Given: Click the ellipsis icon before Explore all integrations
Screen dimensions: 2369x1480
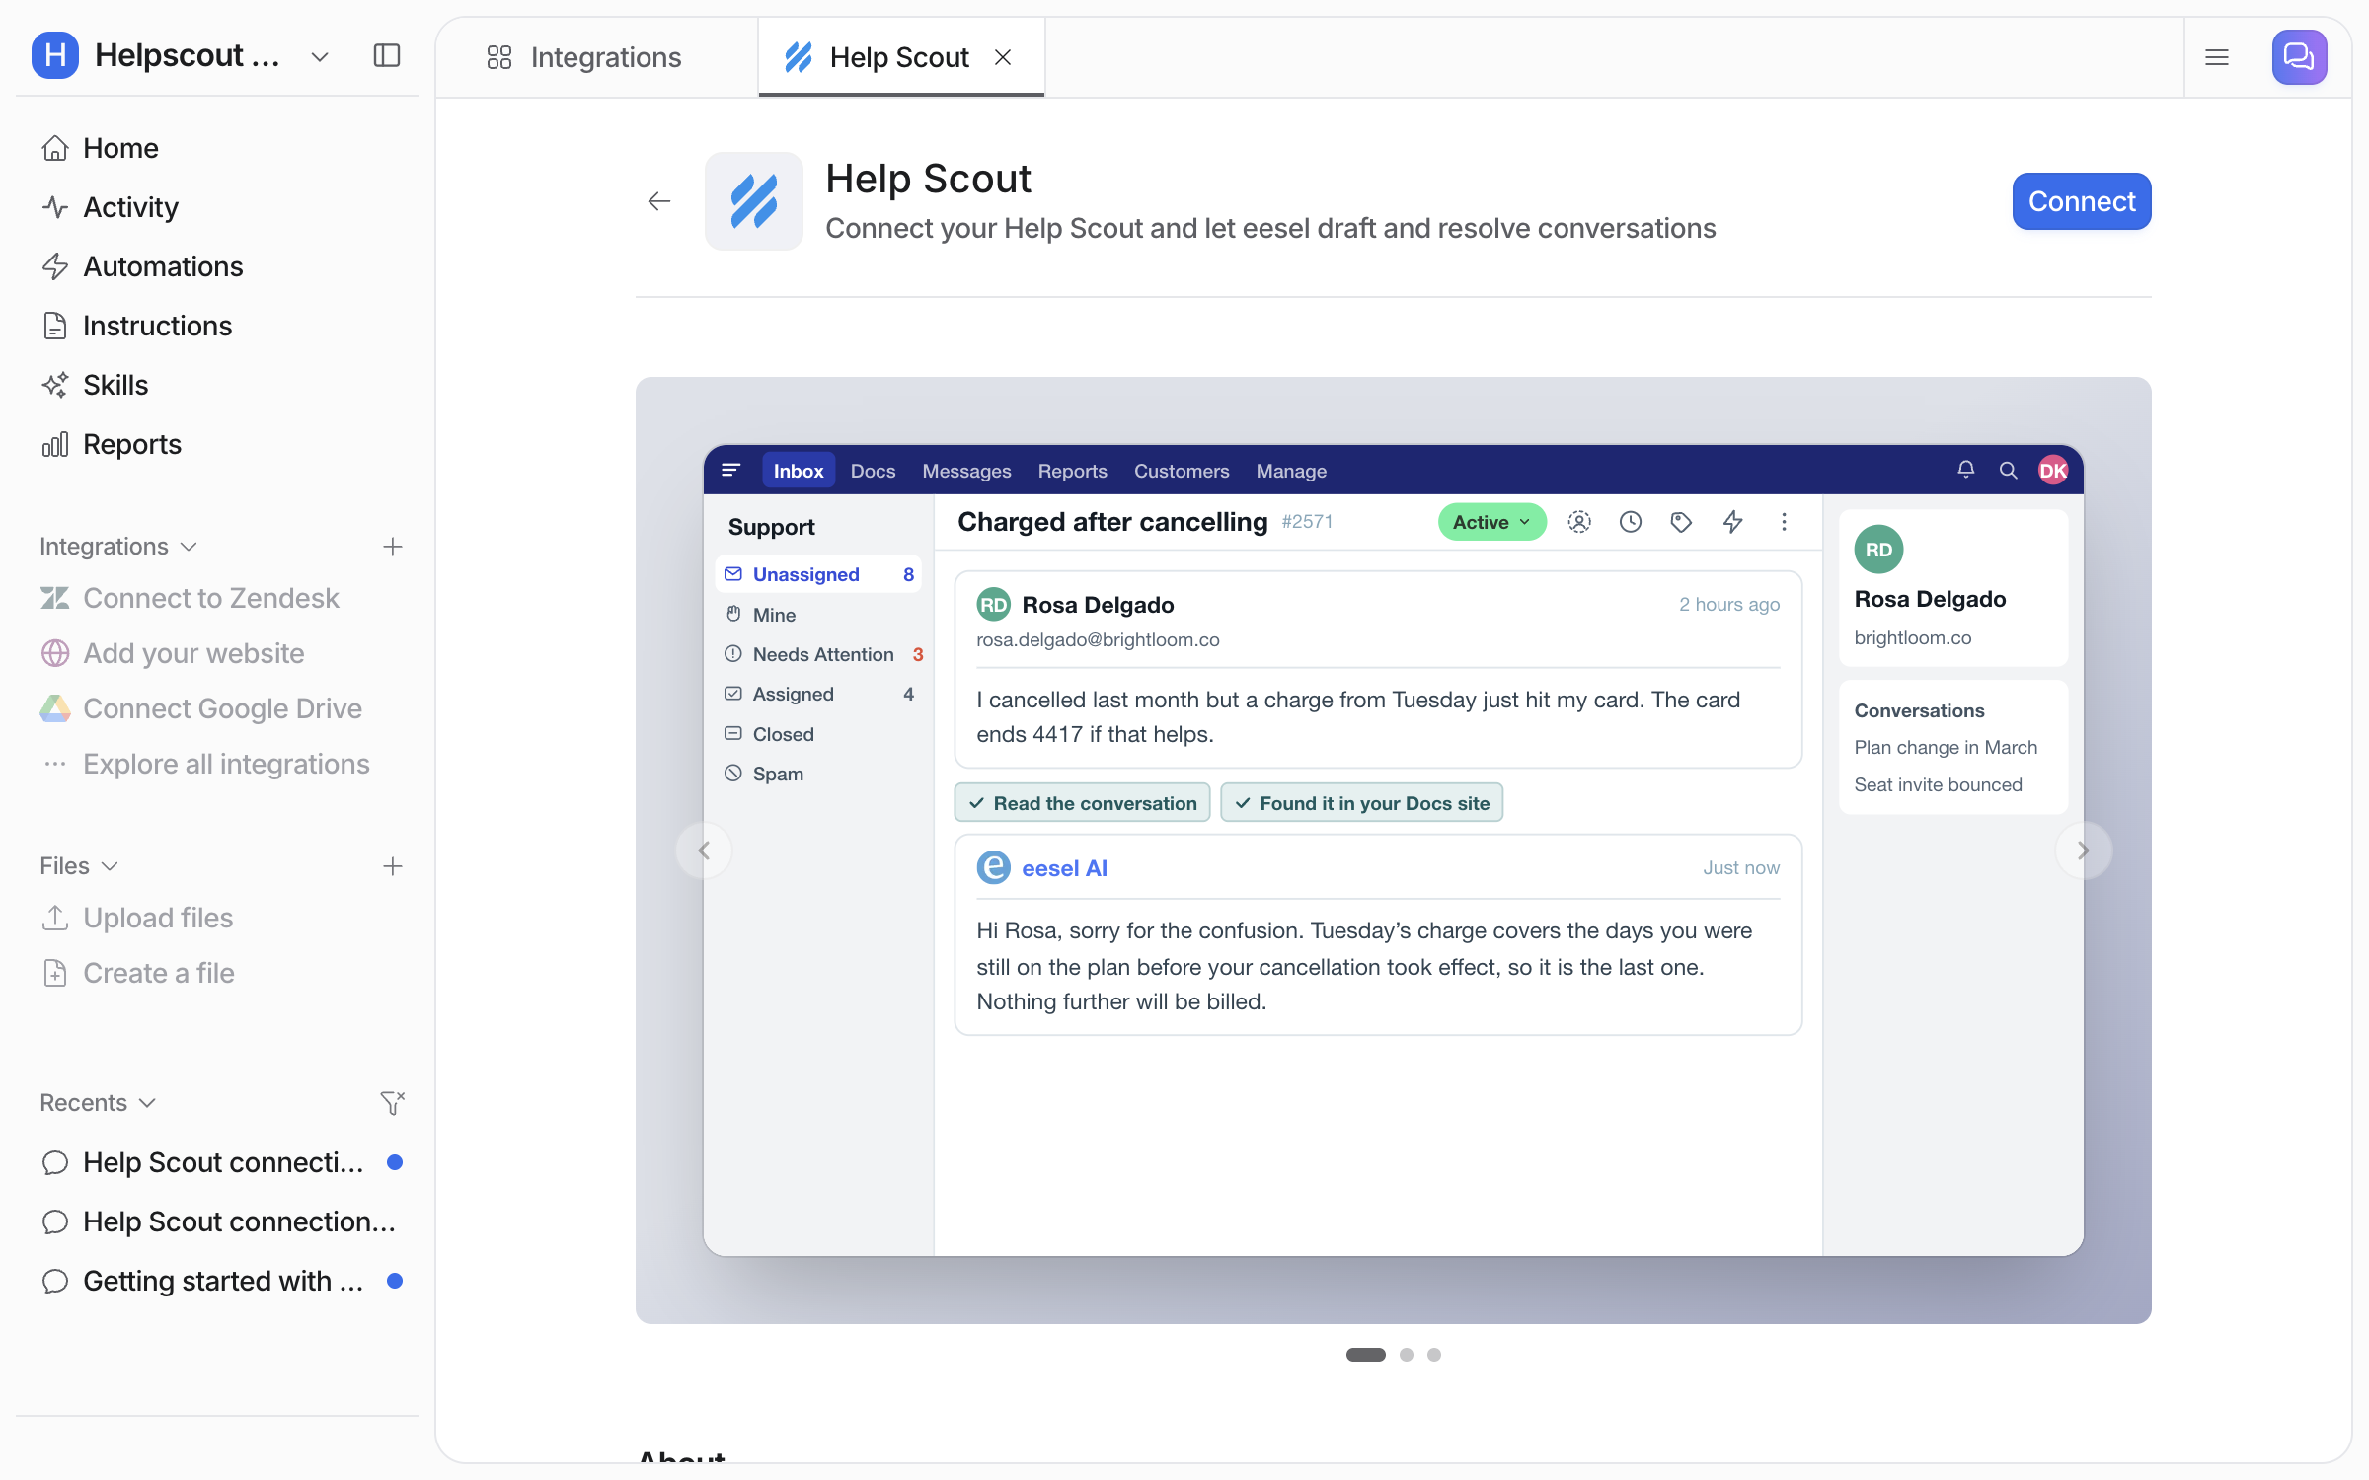Looking at the screenshot, I should tap(55, 764).
